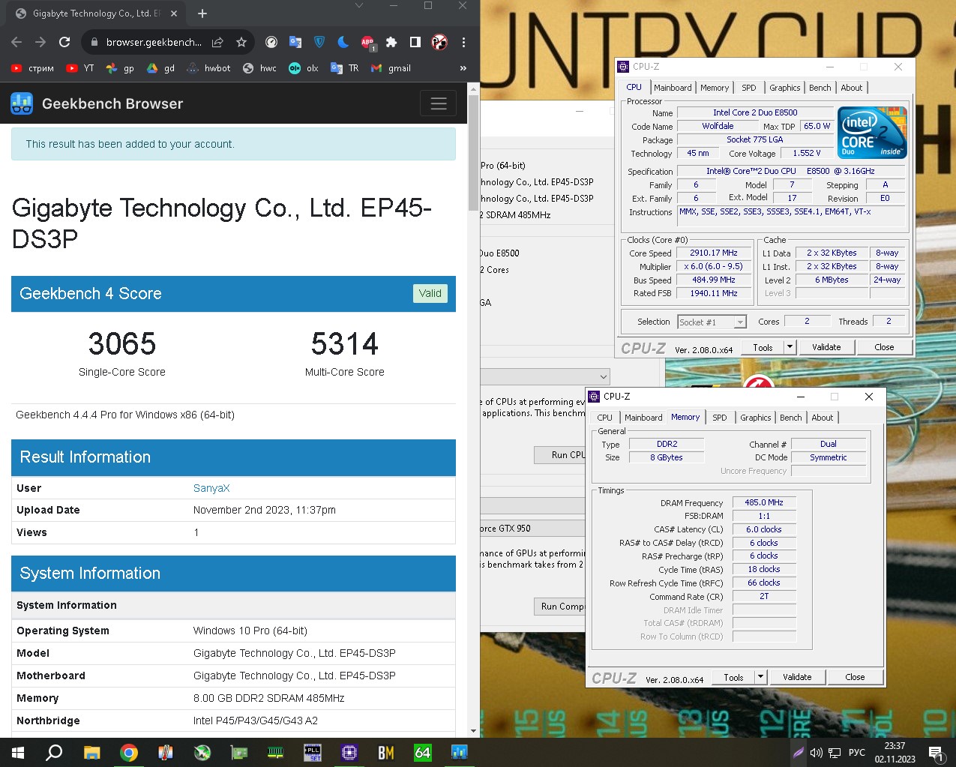Click Validate in lower CPU-Z window
Image resolution: width=956 pixels, height=767 pixels.
click(x=797, y=677)
